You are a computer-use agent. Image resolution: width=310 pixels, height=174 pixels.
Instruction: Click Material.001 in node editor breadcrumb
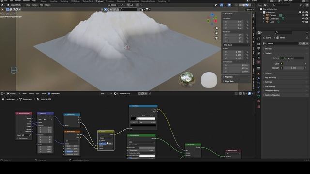(46, 99)
